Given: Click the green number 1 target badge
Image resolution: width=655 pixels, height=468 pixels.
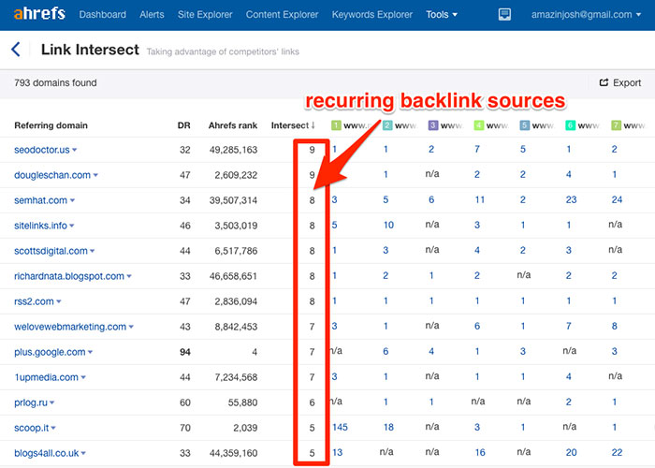Looking at the screenshot, I should (336, 124).
